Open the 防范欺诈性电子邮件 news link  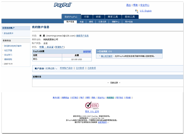13,46
